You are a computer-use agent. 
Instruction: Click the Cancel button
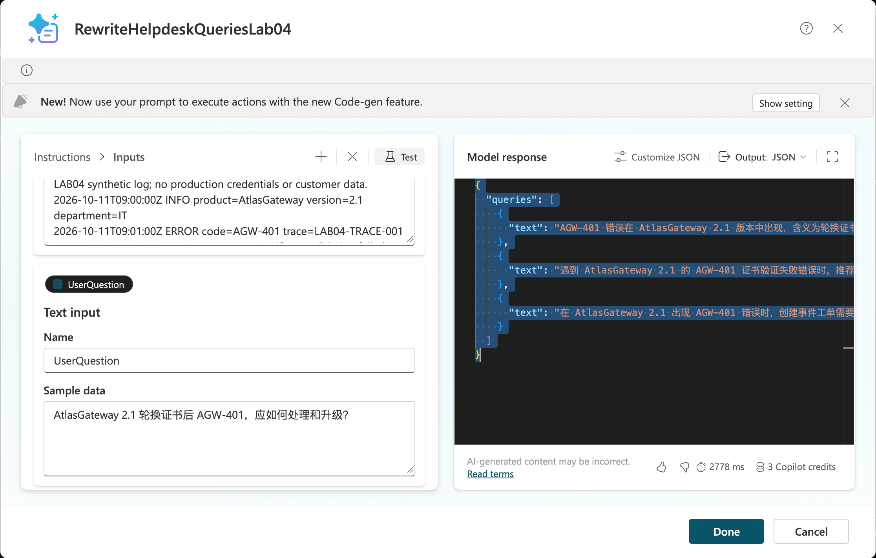tap(811, 531)
